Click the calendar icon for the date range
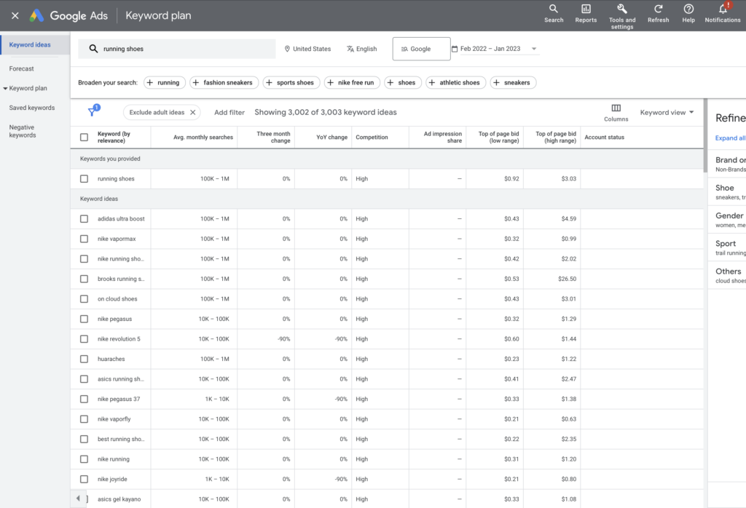This screenshot has width=746, height=508. (x=455, y=49)
